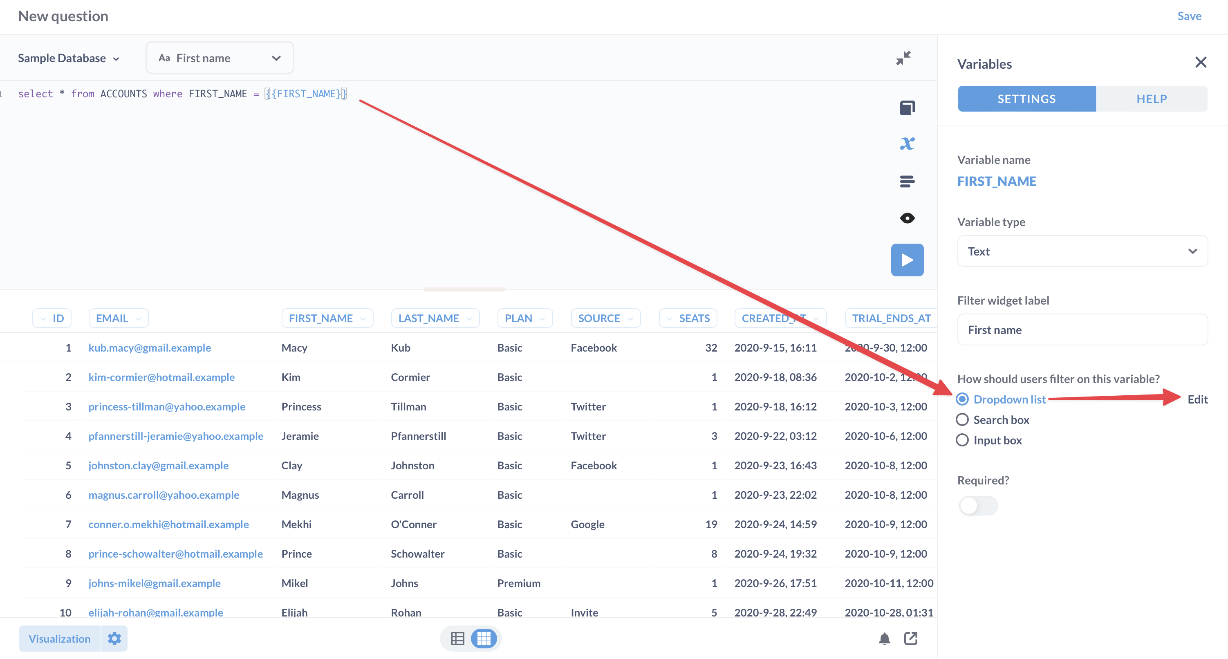Click the Google source cell
The height and width of the screenshot is (659, 1228).
[587, 524]
